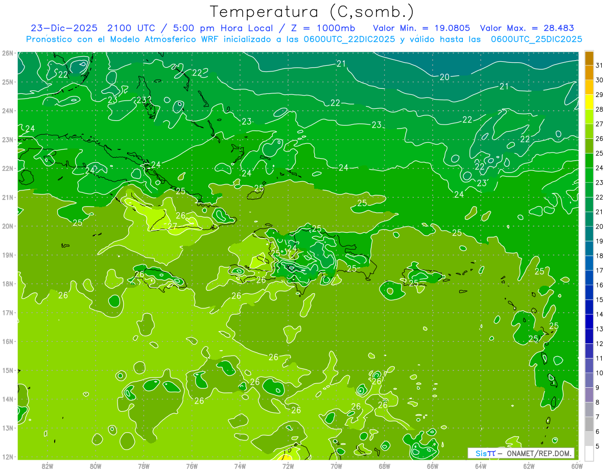Click the dark orange swatch atop the color legend

(589, 58)
